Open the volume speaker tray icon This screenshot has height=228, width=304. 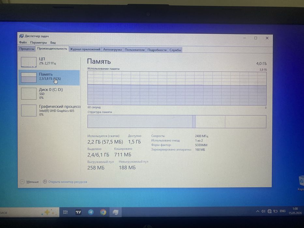pyautogui.click(x=263, y=211)
